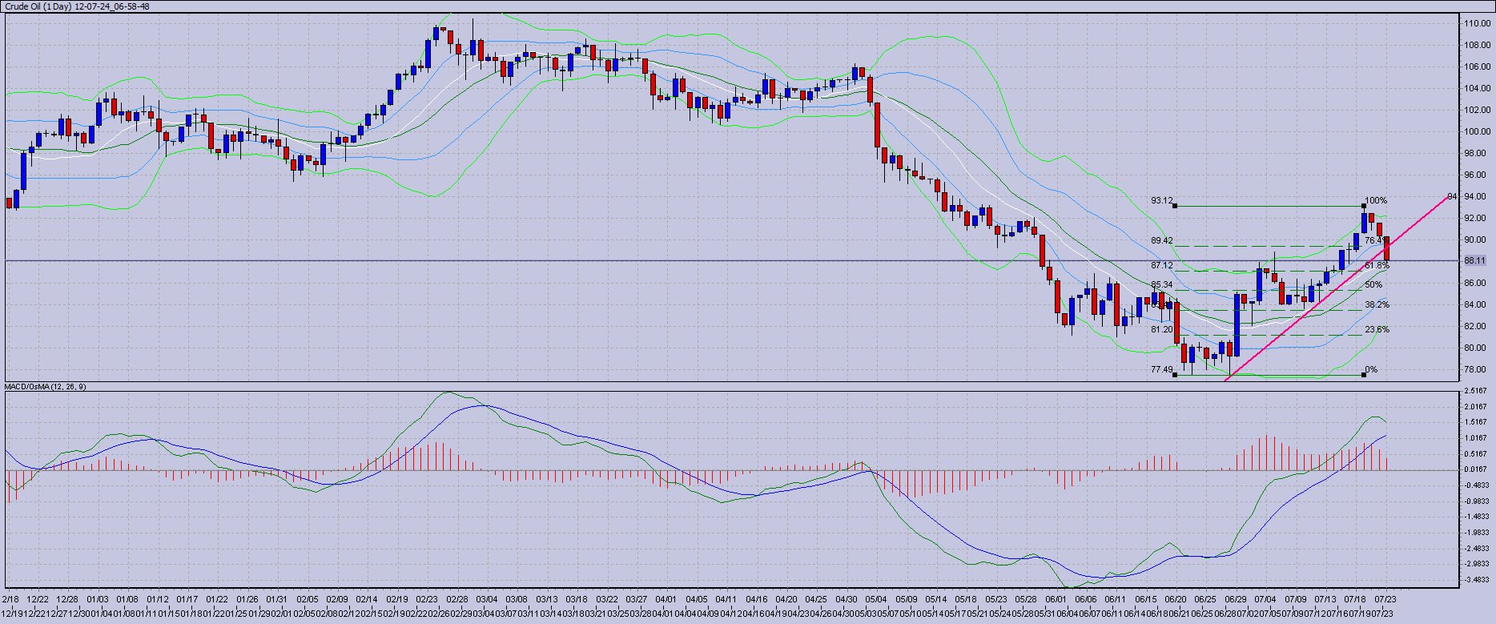The image size is (1496, 624).
Task: Select the top-right Fibonacci handle near 100%
Action: point(1364,206)
